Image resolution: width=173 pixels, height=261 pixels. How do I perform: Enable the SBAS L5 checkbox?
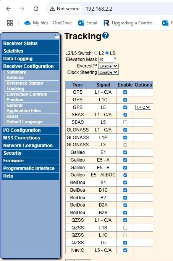tap(125, 122)
